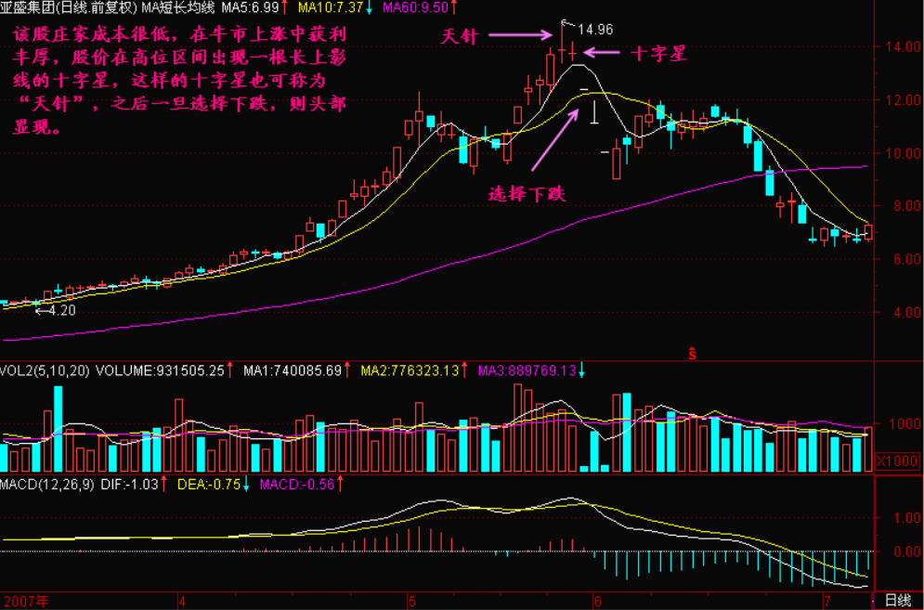Screen dimensions: 924x610
Task: Click the cyan down arrow next to MA3:889769.13
Action: pos(582,370)
